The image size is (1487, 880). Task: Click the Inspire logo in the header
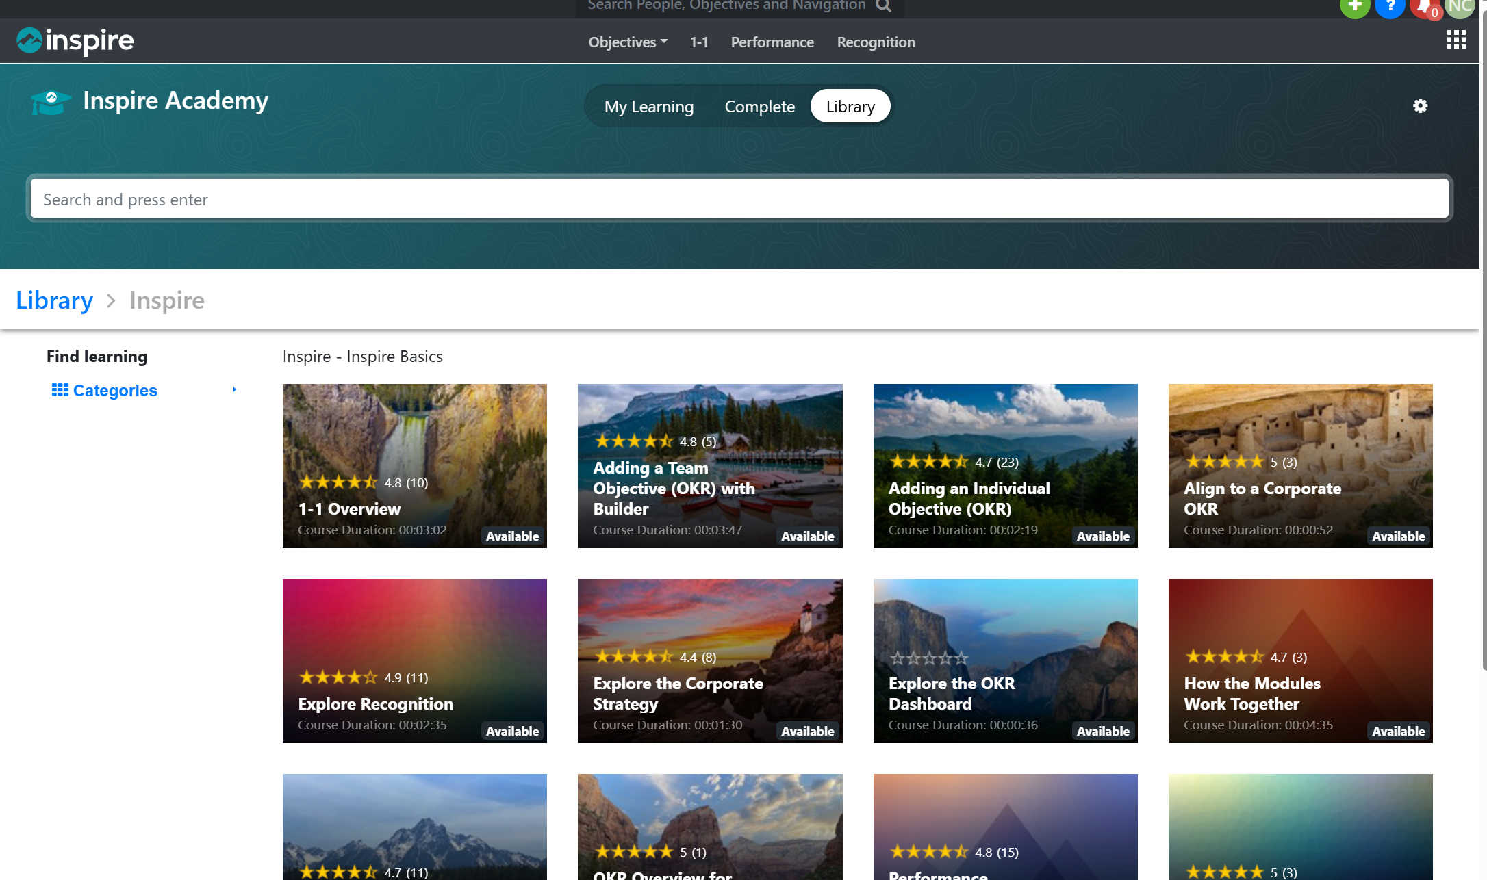(x=75, y=41)
